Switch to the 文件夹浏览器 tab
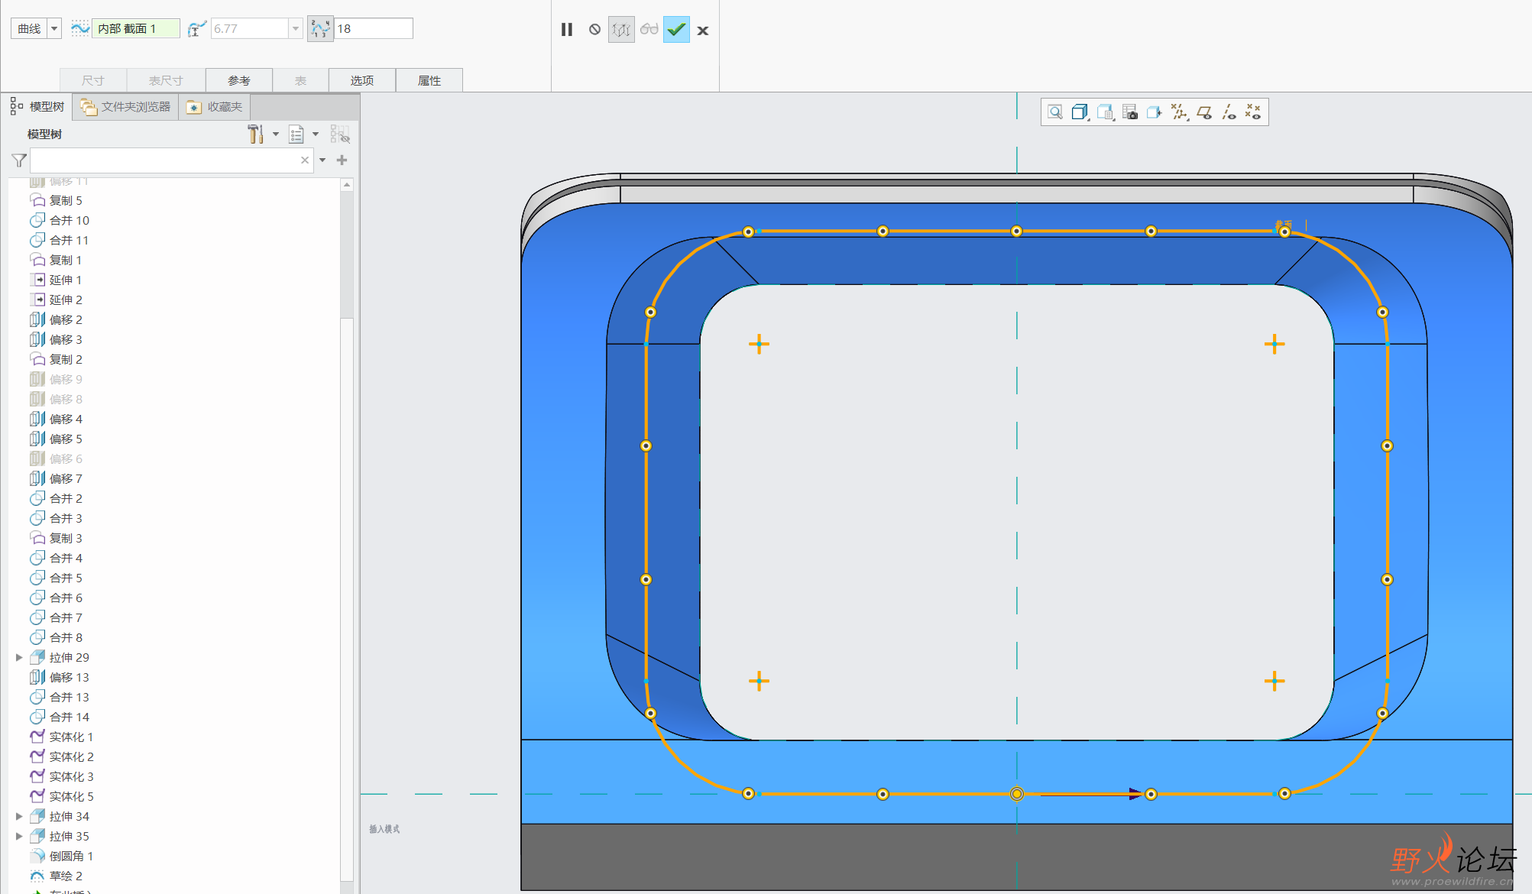This screenshot has width=1532, height=894. click(x=126, y=107)
